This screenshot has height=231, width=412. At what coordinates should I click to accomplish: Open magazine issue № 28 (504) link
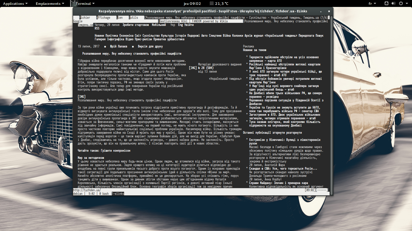pos(206,68)
